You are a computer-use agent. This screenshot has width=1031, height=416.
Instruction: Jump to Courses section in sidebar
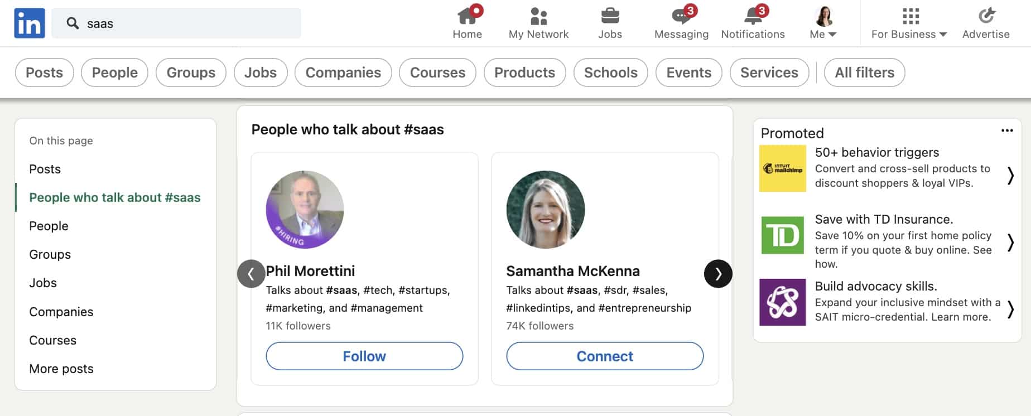(x=53, y=340)
